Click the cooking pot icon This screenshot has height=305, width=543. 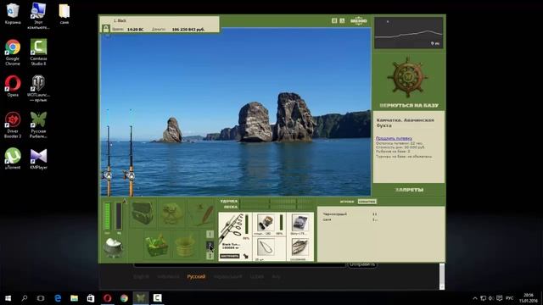113,247
